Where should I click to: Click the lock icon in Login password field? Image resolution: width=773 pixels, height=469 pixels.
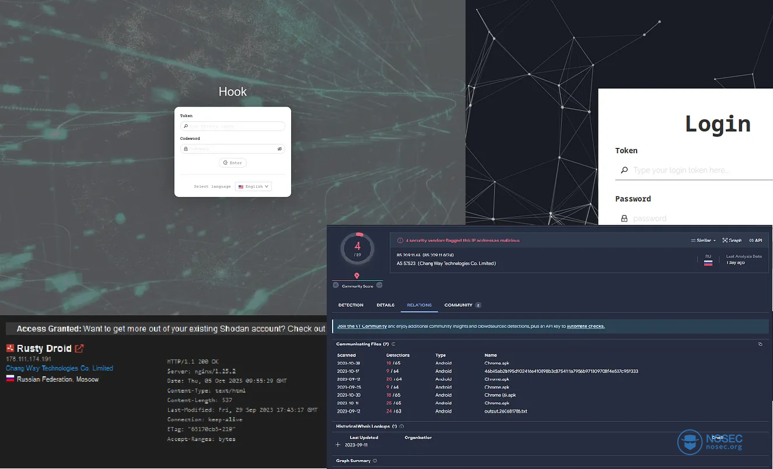pyautogui.click(x=624, y=218)
